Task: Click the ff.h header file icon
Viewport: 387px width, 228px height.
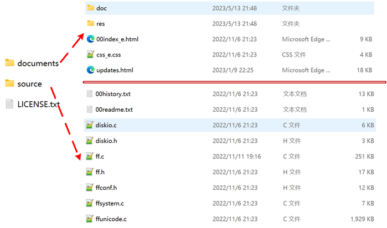Action: tap(90, 172)
